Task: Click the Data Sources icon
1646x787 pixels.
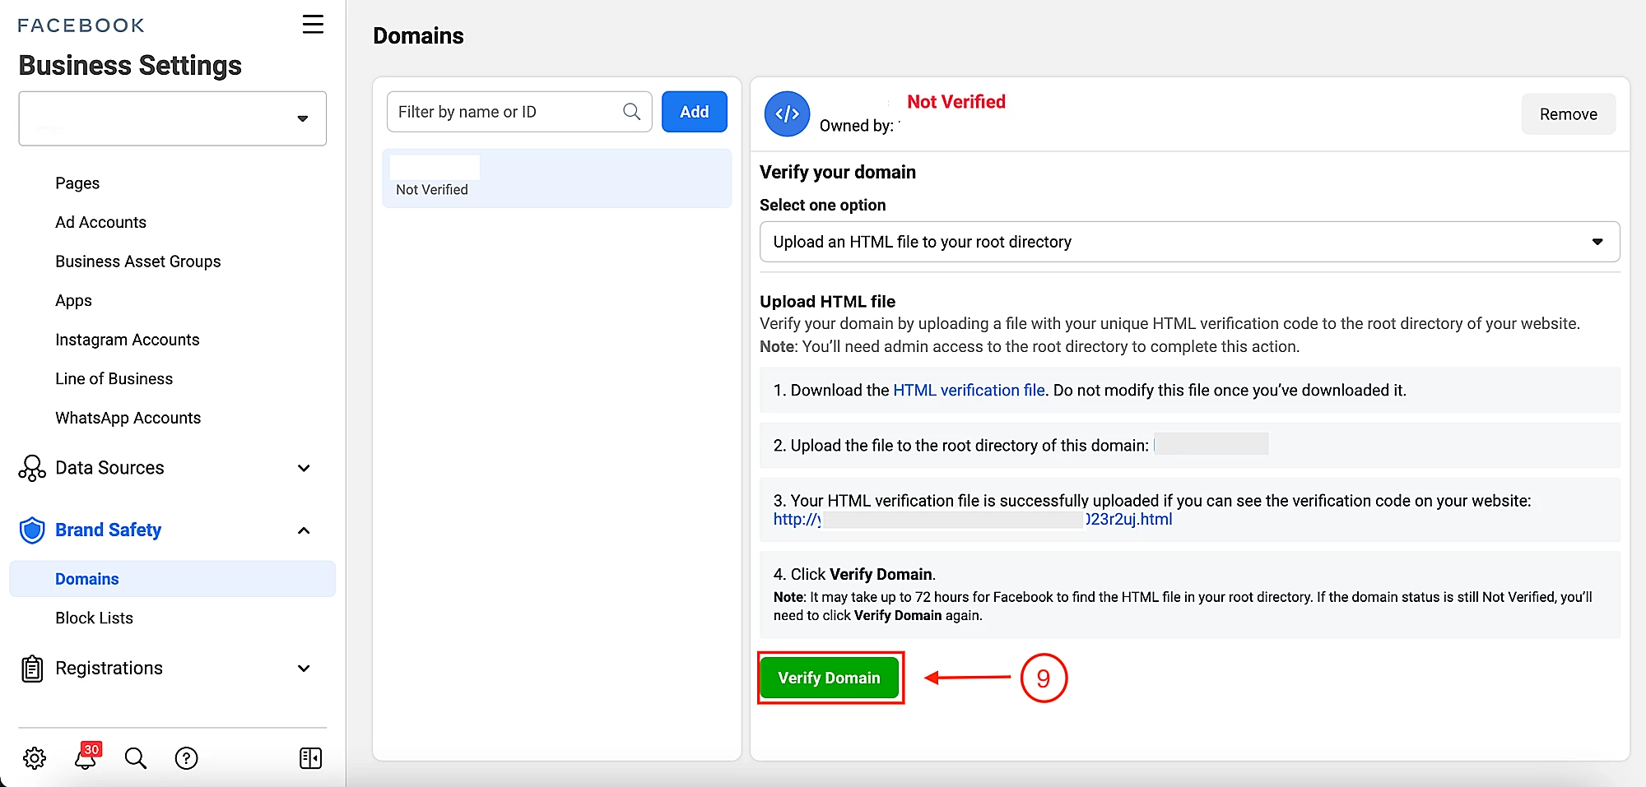Action: (x=32, y=468)
